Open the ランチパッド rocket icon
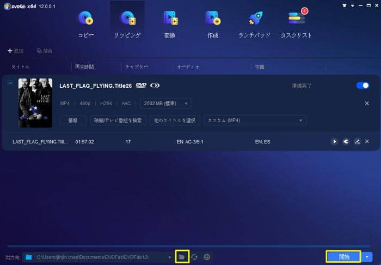 pos(255,25)
